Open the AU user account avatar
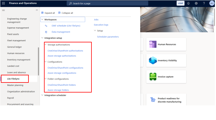Screen dimensions: 216x120 tap(212, 3)
